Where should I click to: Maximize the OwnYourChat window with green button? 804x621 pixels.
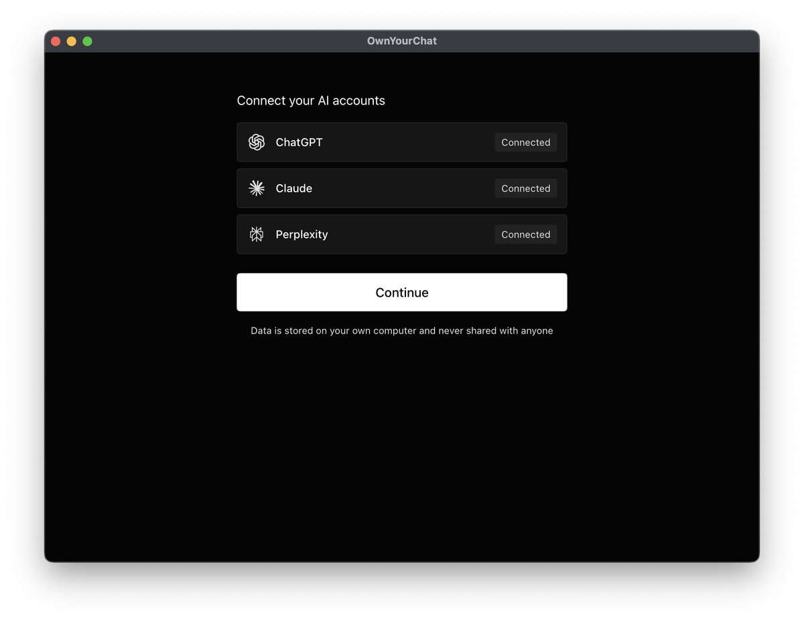coord(88,42)
